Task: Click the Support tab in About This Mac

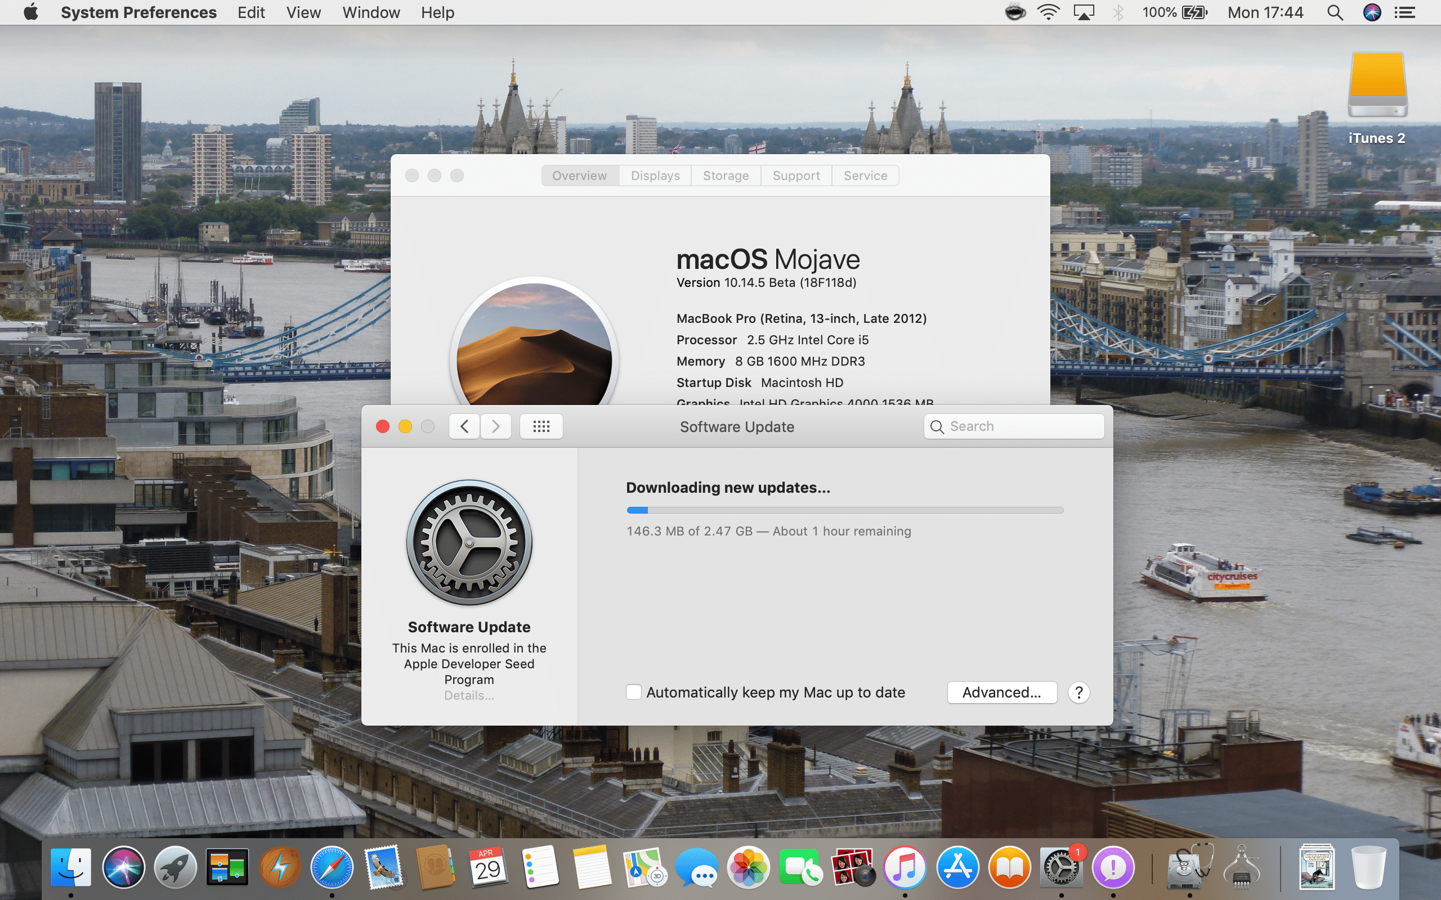Action: click(x=796, y=174)
